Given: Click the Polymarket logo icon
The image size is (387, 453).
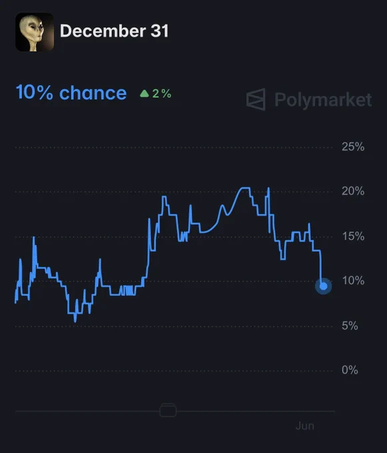Looking at the screenshot, I should [256, 99].
